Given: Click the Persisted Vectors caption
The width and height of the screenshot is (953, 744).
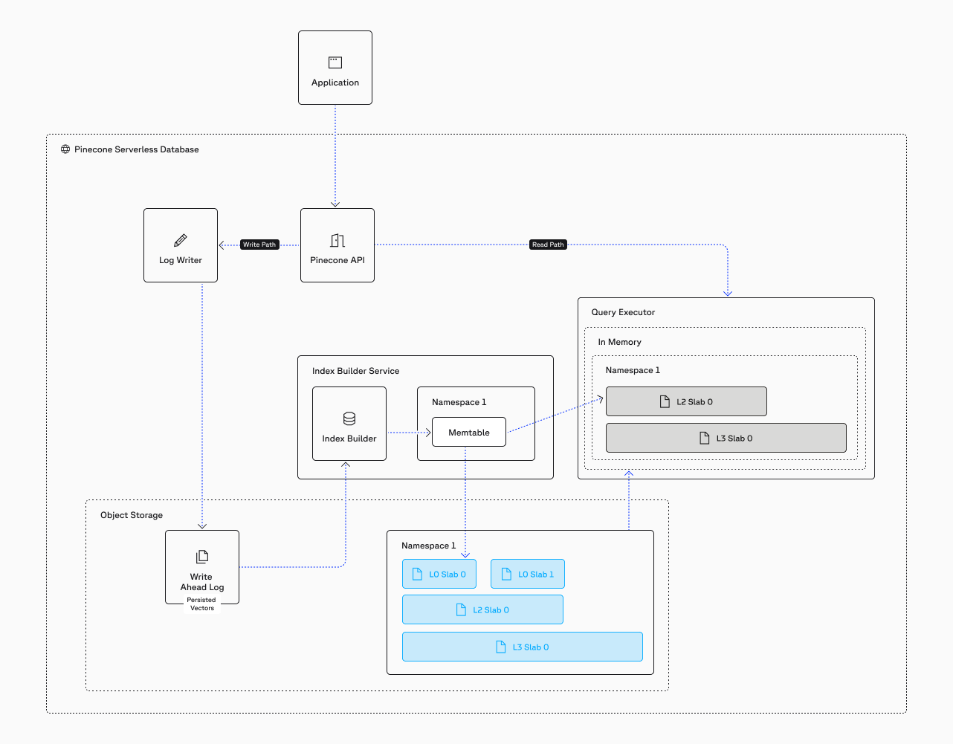Looking at the screenshot, I should tap(201, 604).
